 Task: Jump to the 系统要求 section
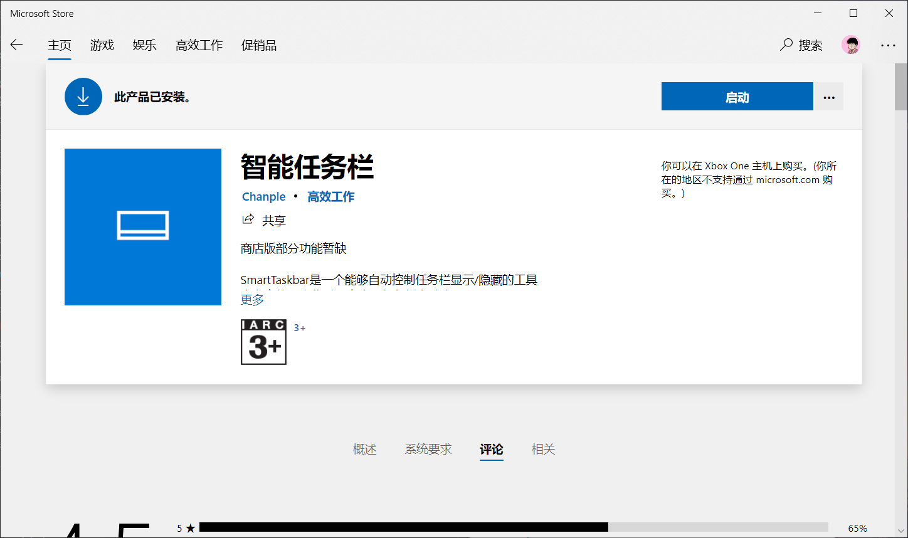coord(428,449)
